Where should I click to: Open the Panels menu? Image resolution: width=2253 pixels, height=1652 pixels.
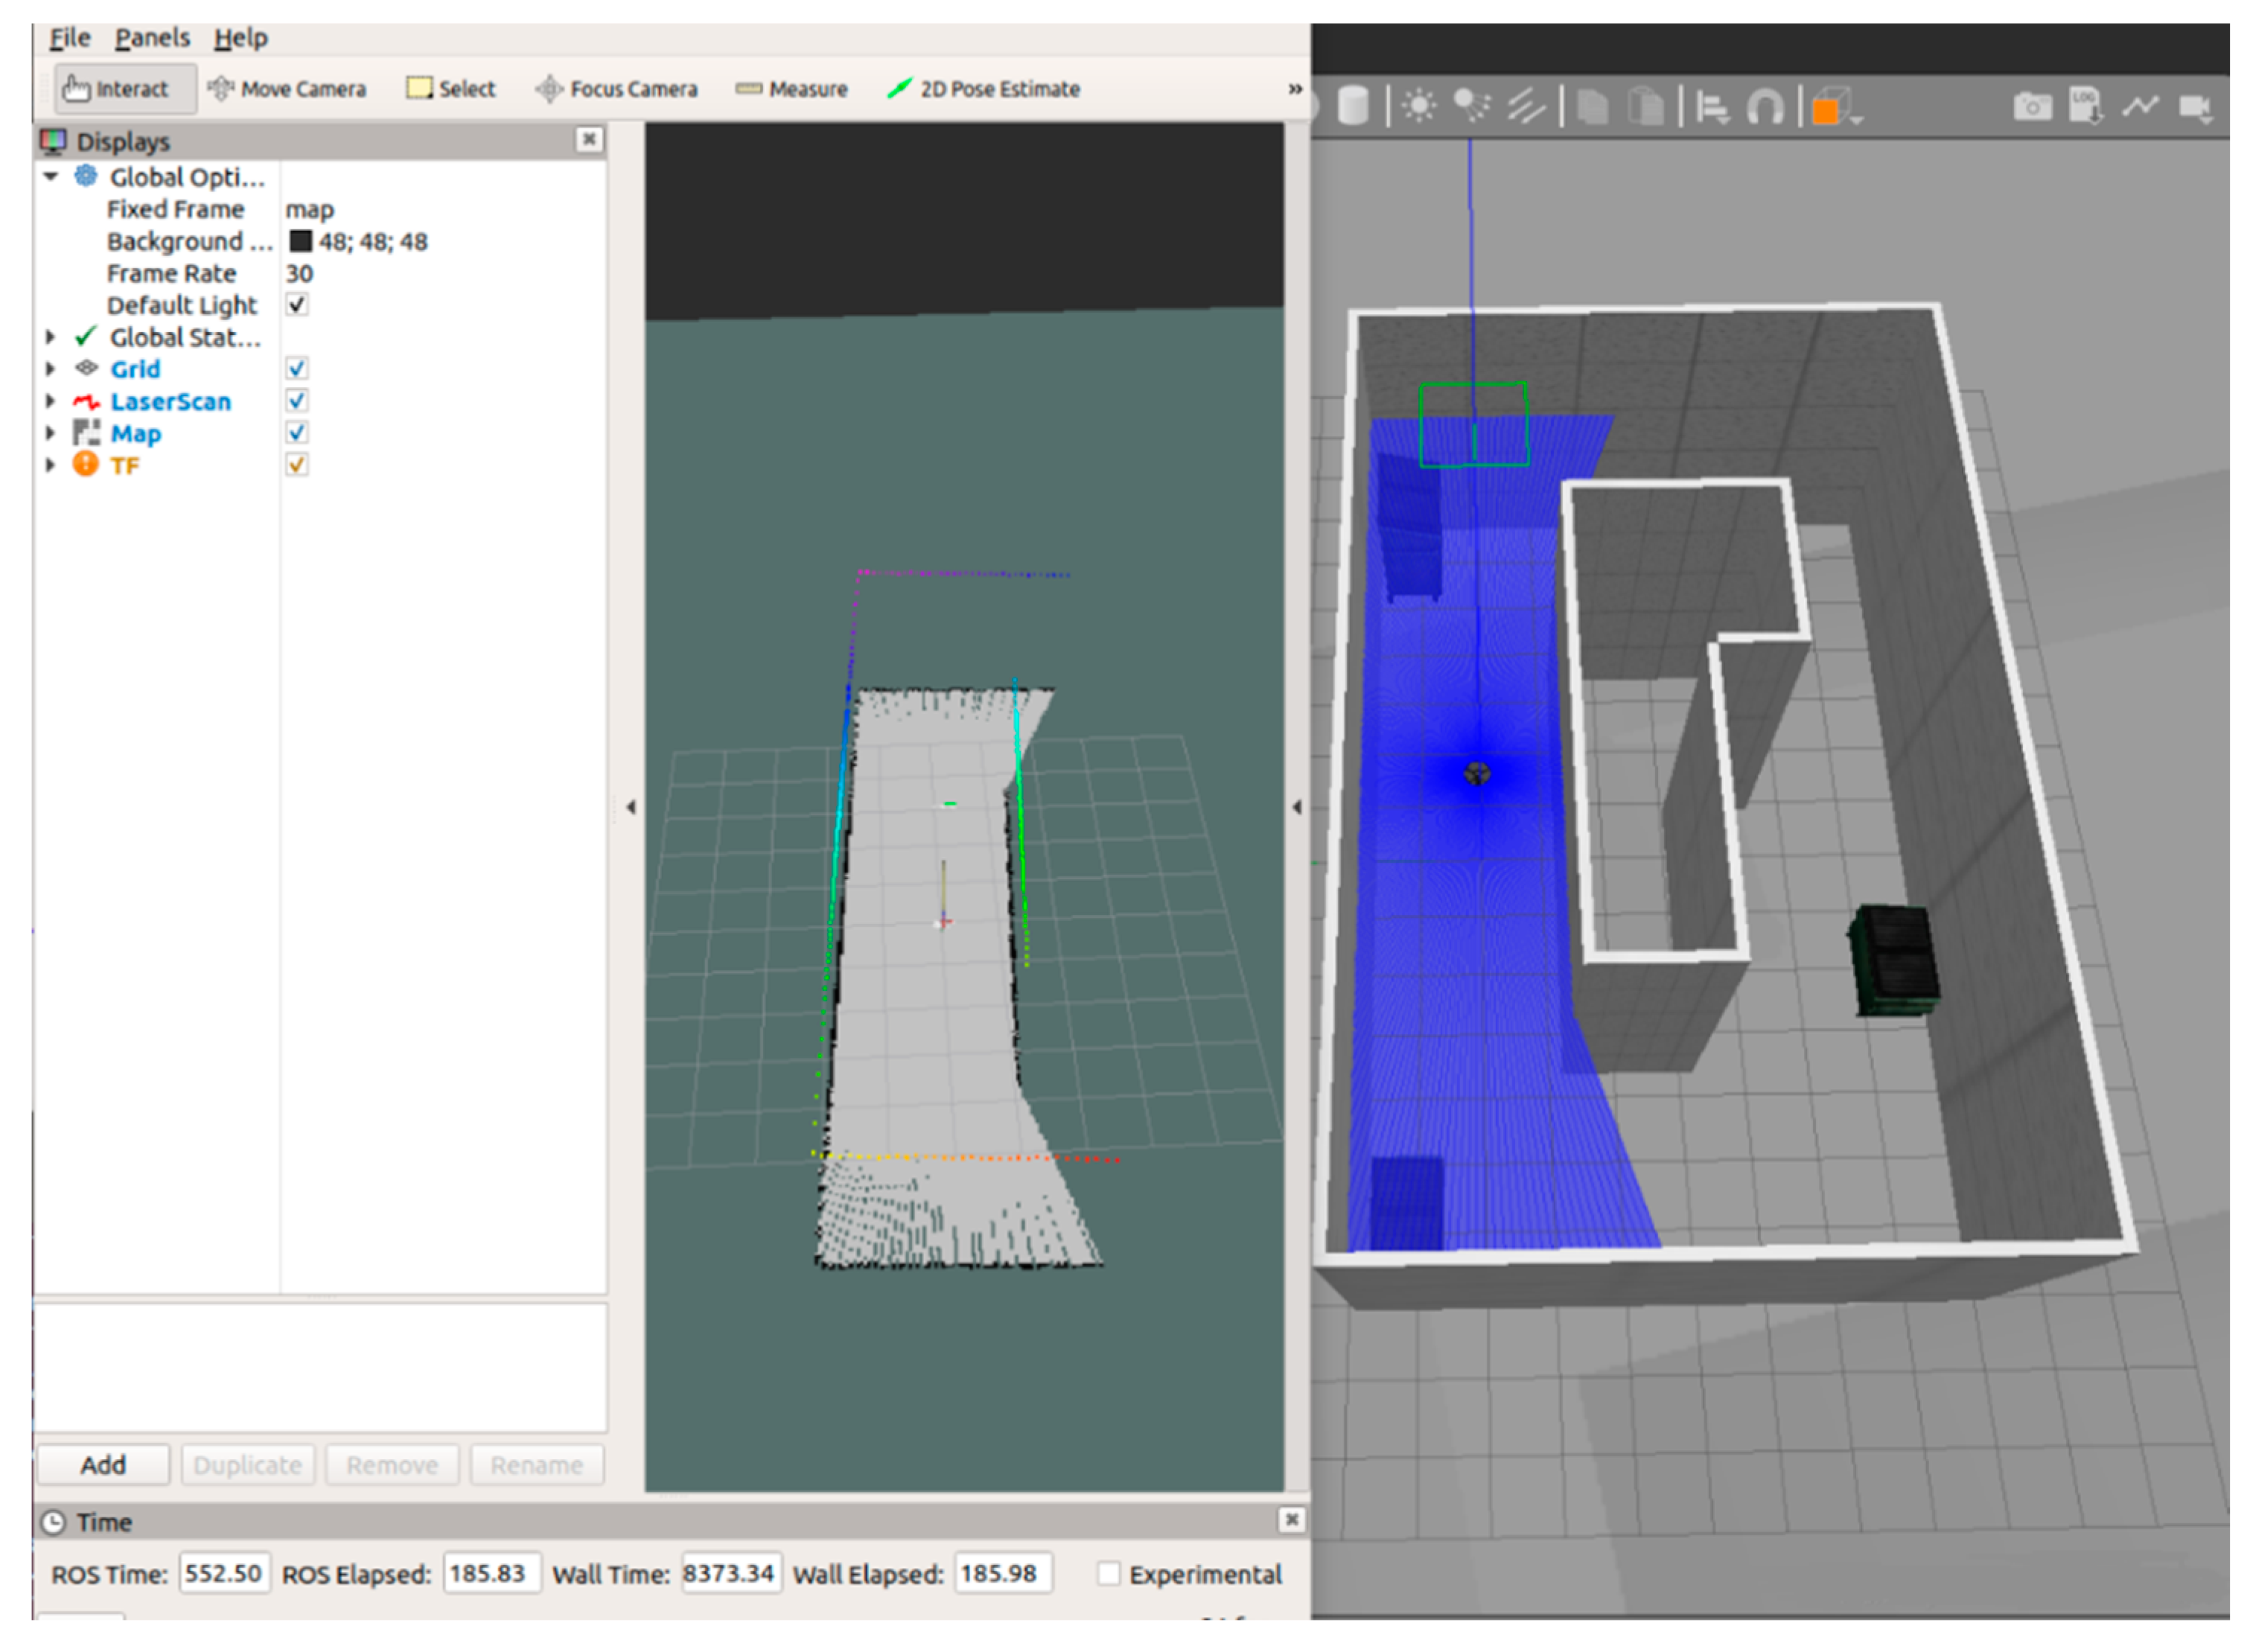point(152,38)
